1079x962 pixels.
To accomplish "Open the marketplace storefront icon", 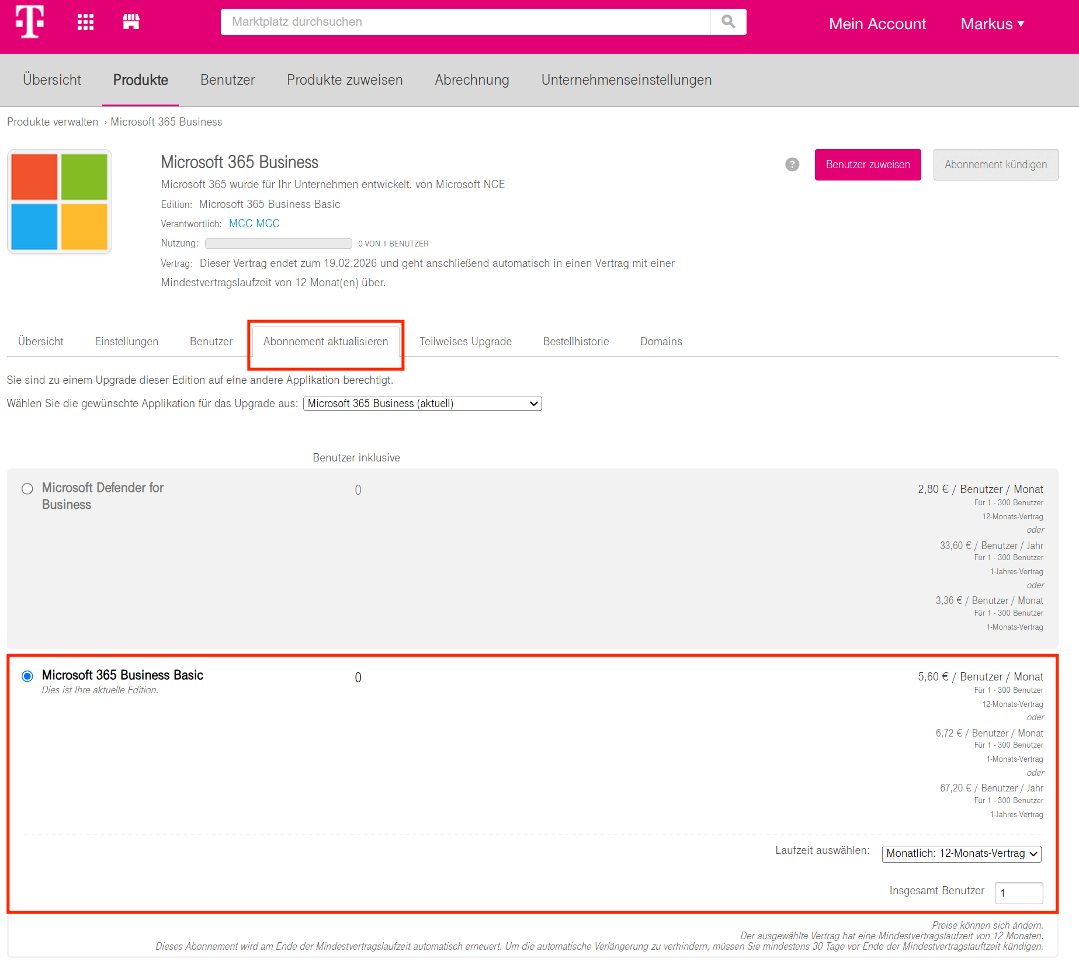I will click(x=131, y=22).
